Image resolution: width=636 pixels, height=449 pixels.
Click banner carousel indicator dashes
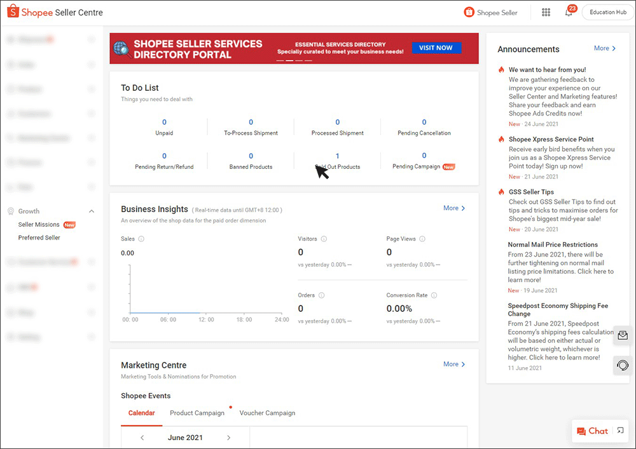coord(294,60)
